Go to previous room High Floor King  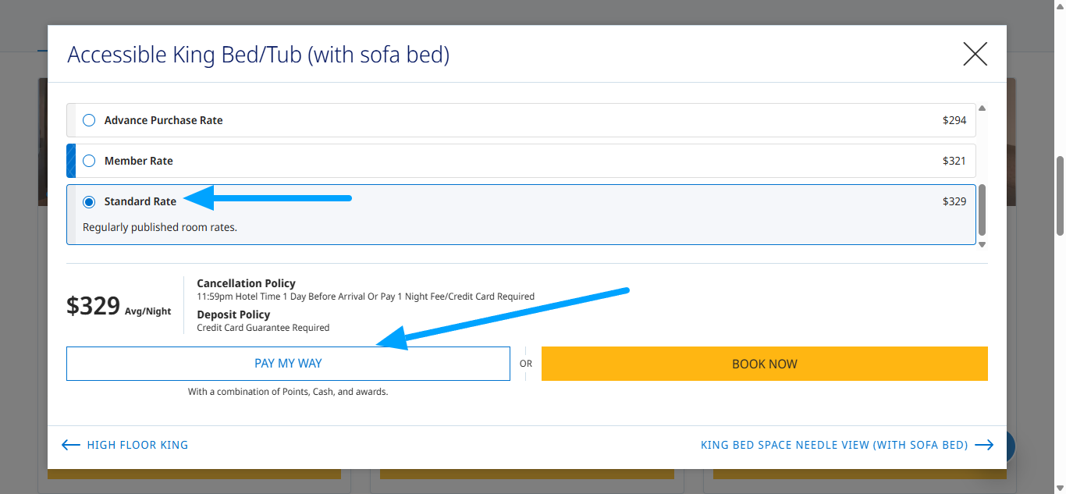click(125, 445)
